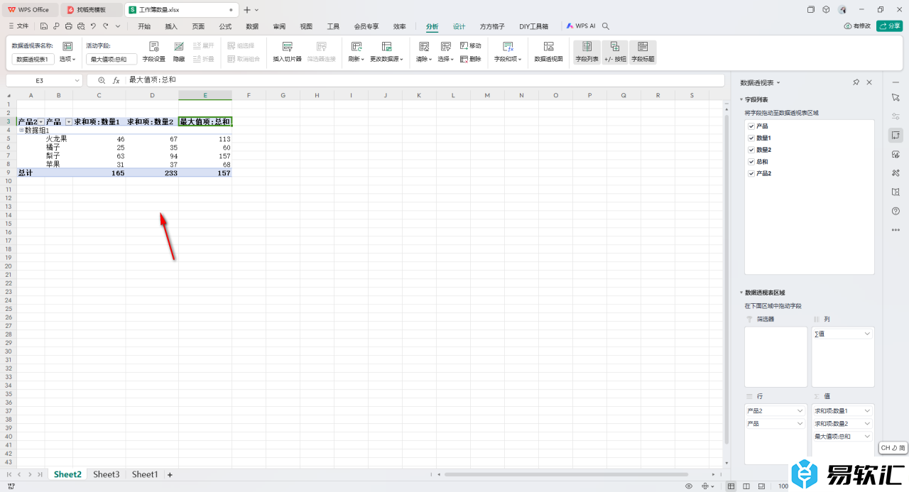The image size is (909, 492).
Task: Open Field Settings (字段设置)
Action: pos(153,52)
